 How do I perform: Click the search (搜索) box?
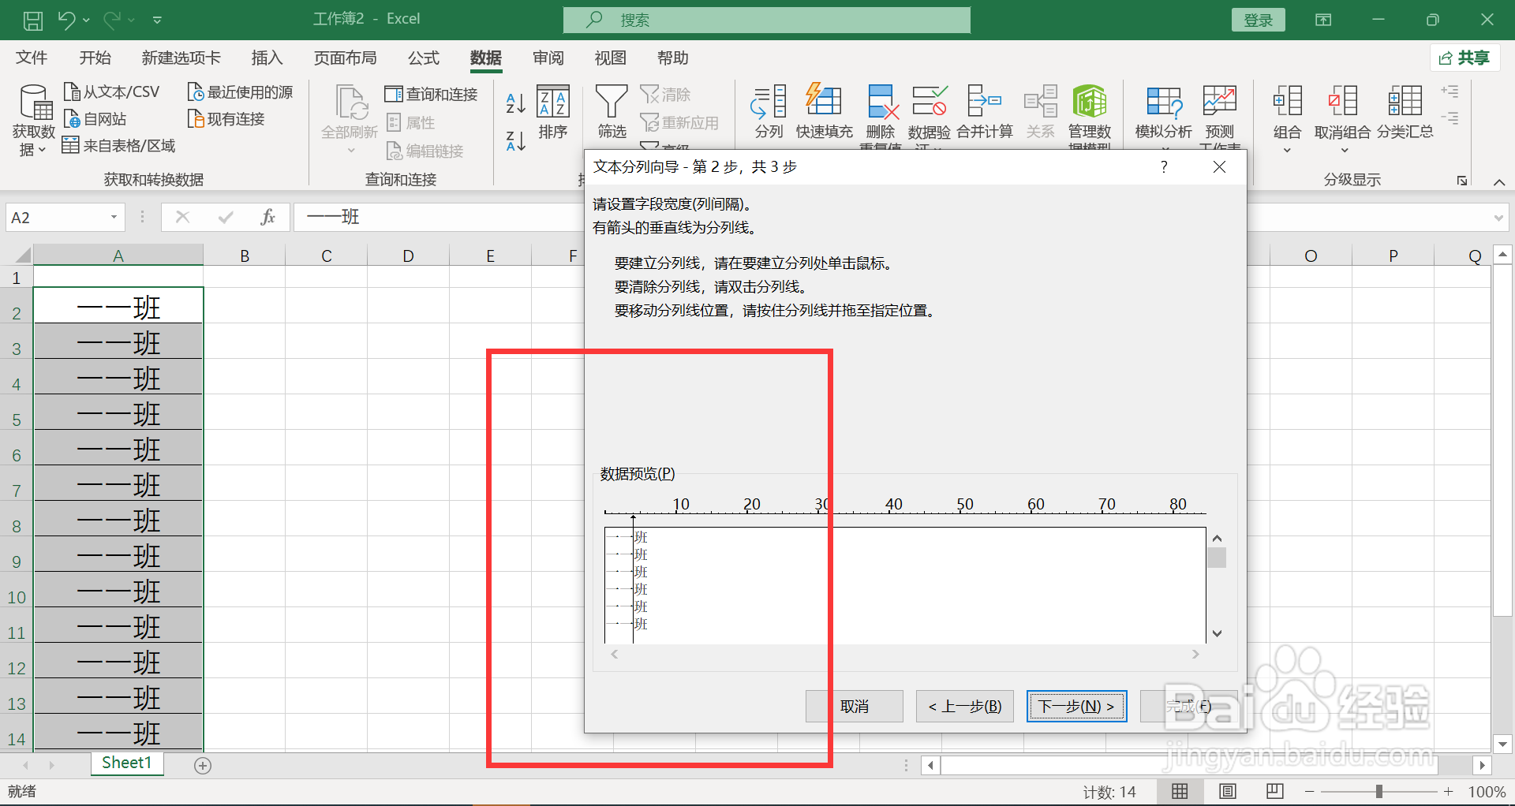tap(767, 20)
